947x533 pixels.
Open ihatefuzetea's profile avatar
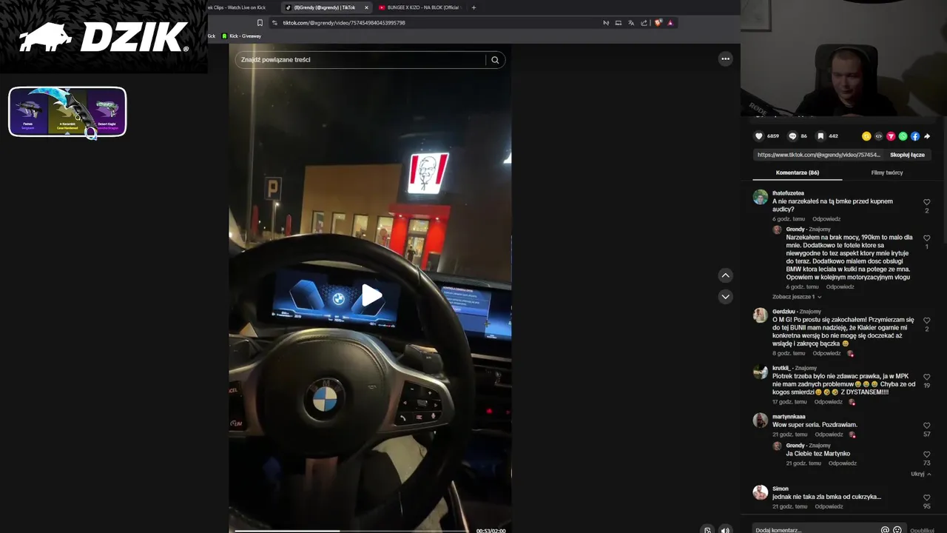(760, 197)
